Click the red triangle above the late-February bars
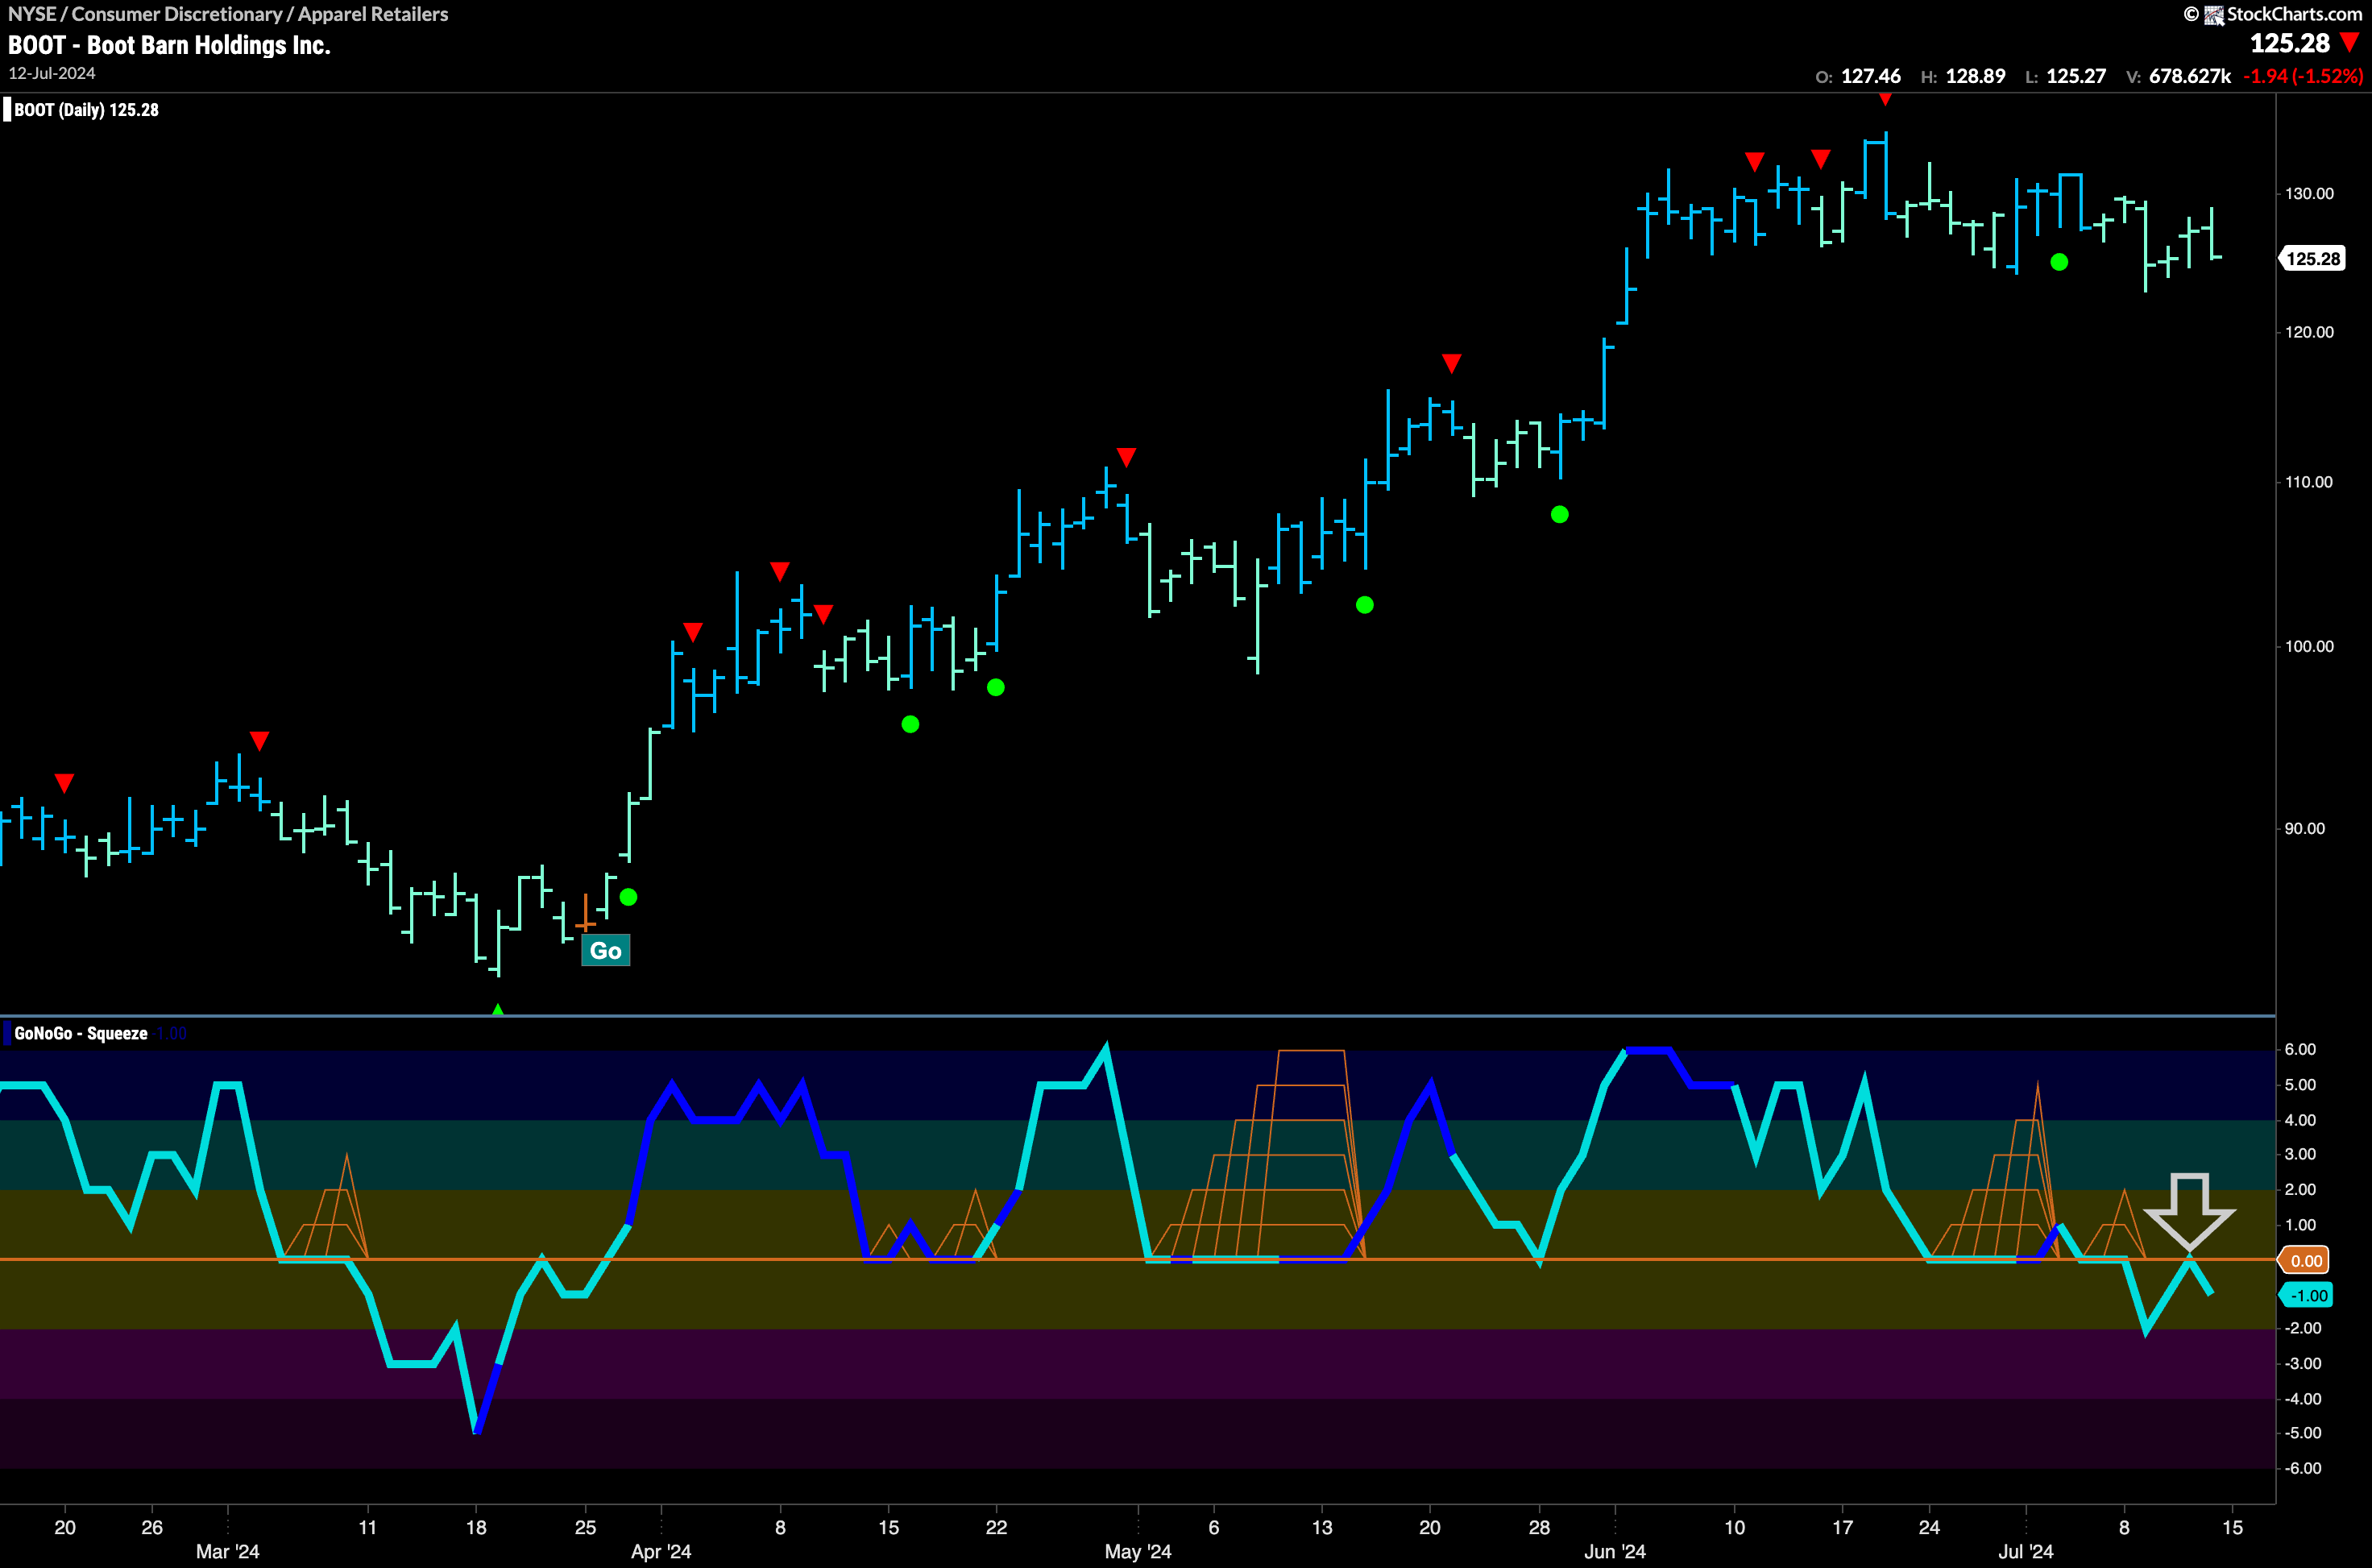 64,783
